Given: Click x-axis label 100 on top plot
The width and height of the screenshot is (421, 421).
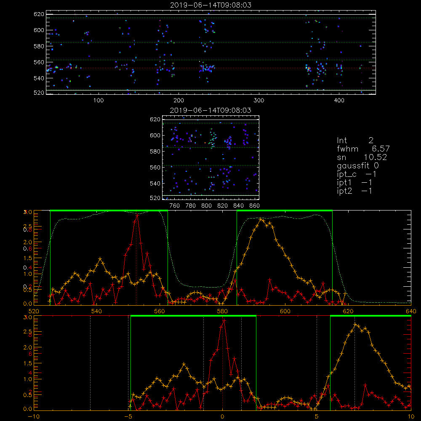Looking at the screenshot, I should tap(99, 101).
